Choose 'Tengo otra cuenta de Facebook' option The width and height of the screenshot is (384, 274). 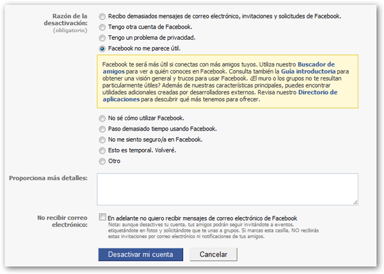point(102,27)
